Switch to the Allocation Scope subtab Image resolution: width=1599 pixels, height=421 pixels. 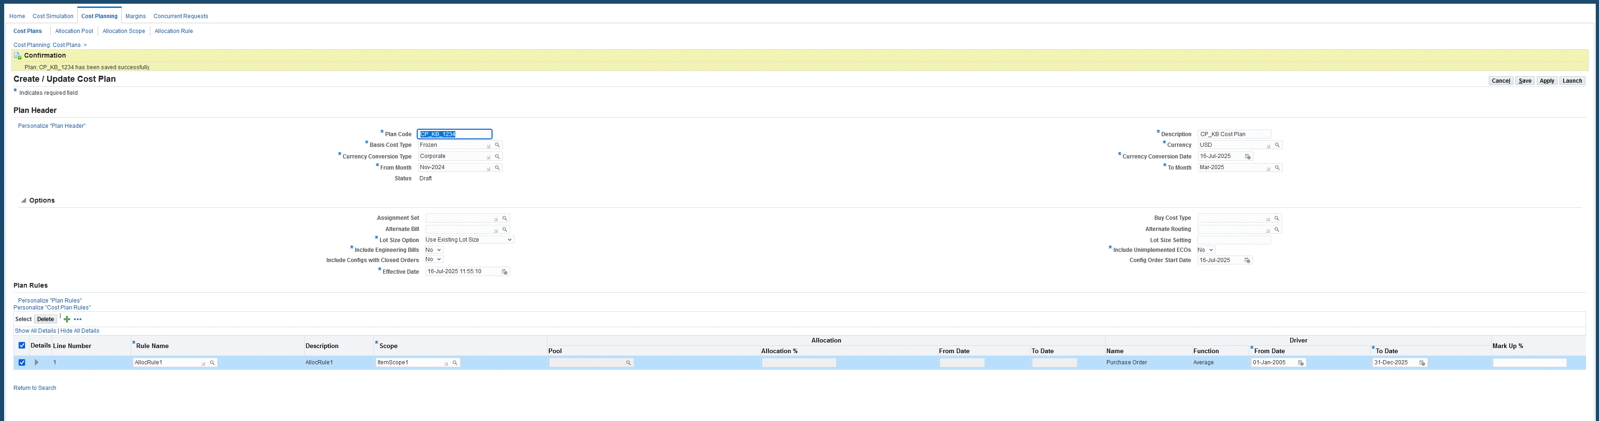(124, 31)
